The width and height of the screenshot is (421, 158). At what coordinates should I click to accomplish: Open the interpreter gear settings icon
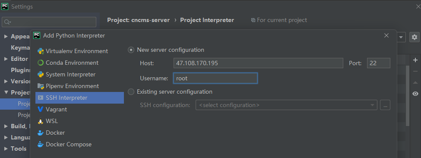point(415,37)
